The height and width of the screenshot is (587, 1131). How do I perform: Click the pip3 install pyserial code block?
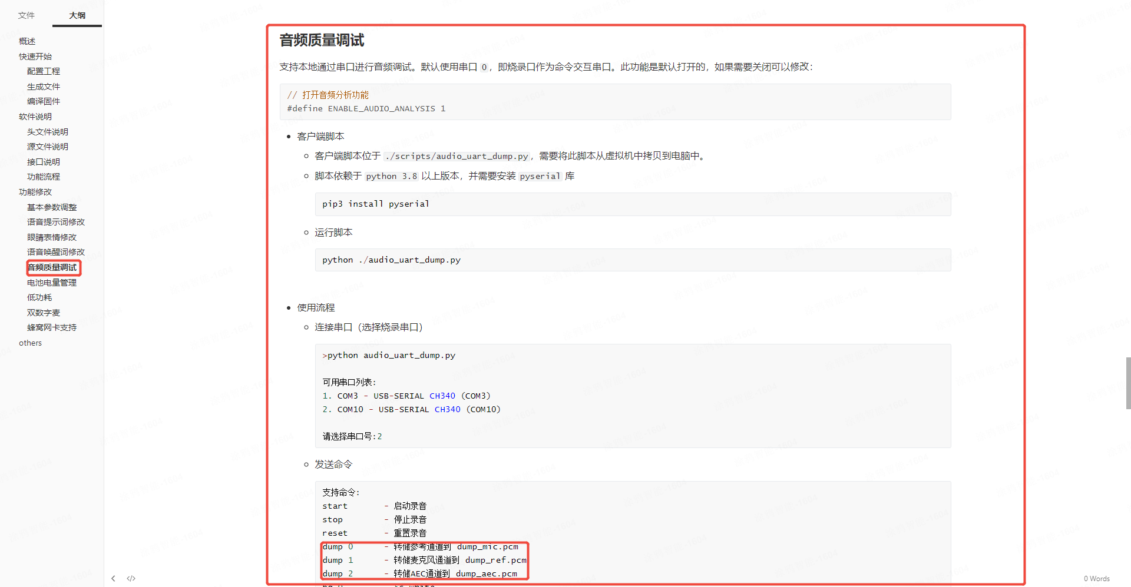633,204
